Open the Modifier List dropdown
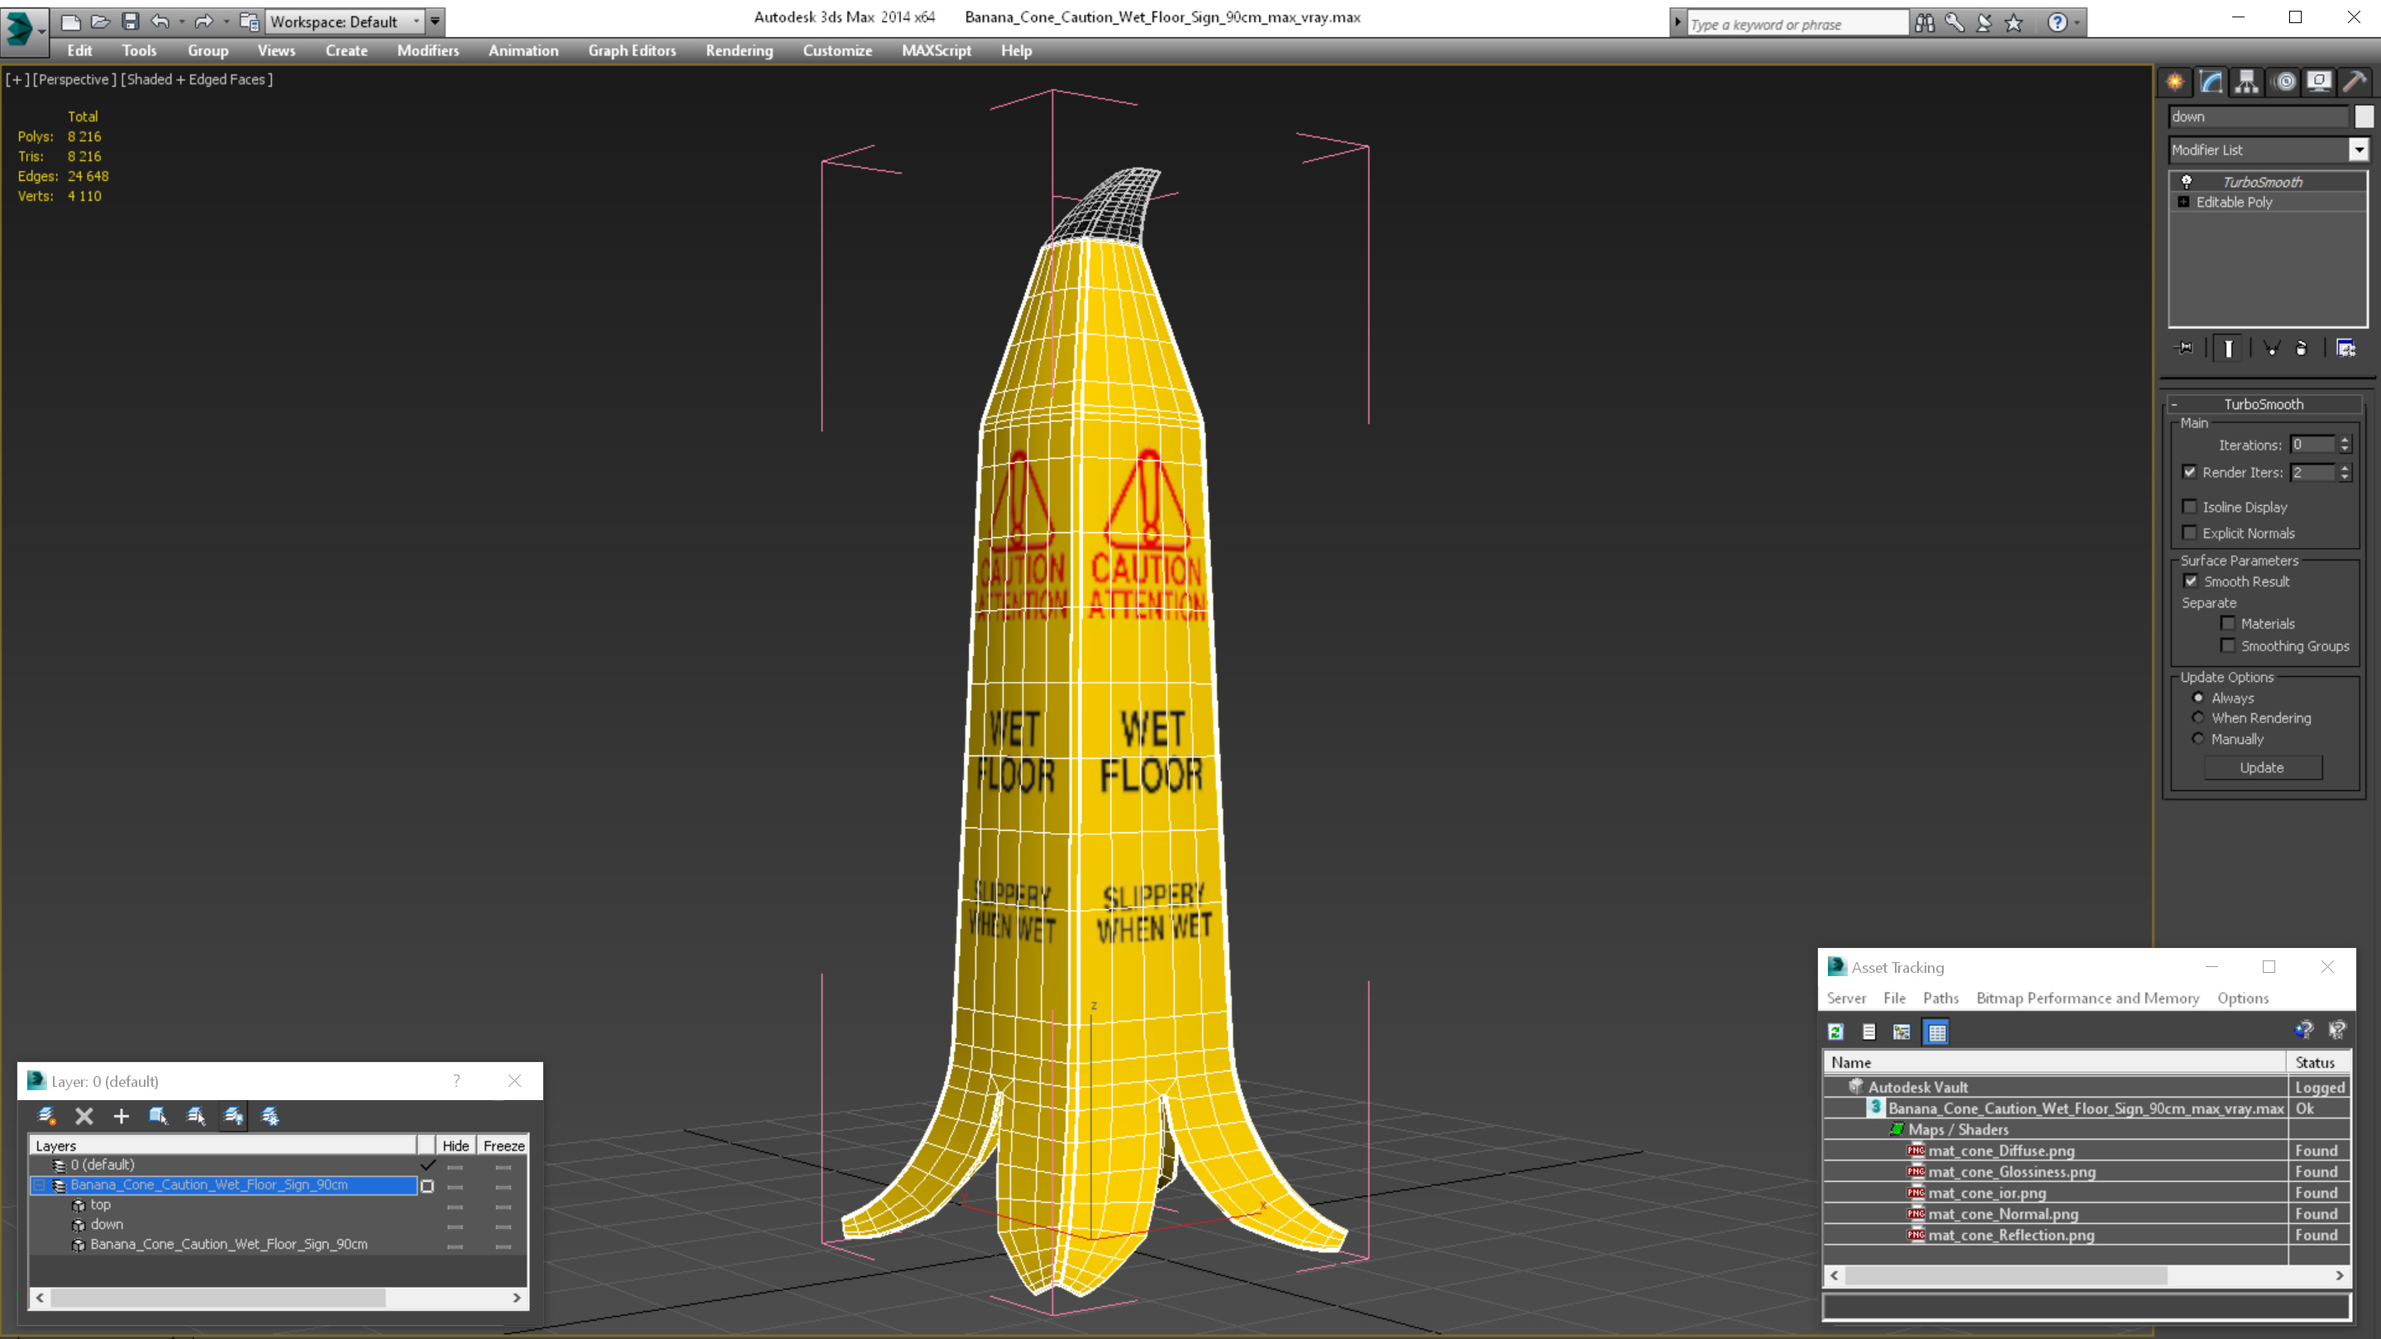This screenshot has height=1339, width=2381. coord(2359,150)
